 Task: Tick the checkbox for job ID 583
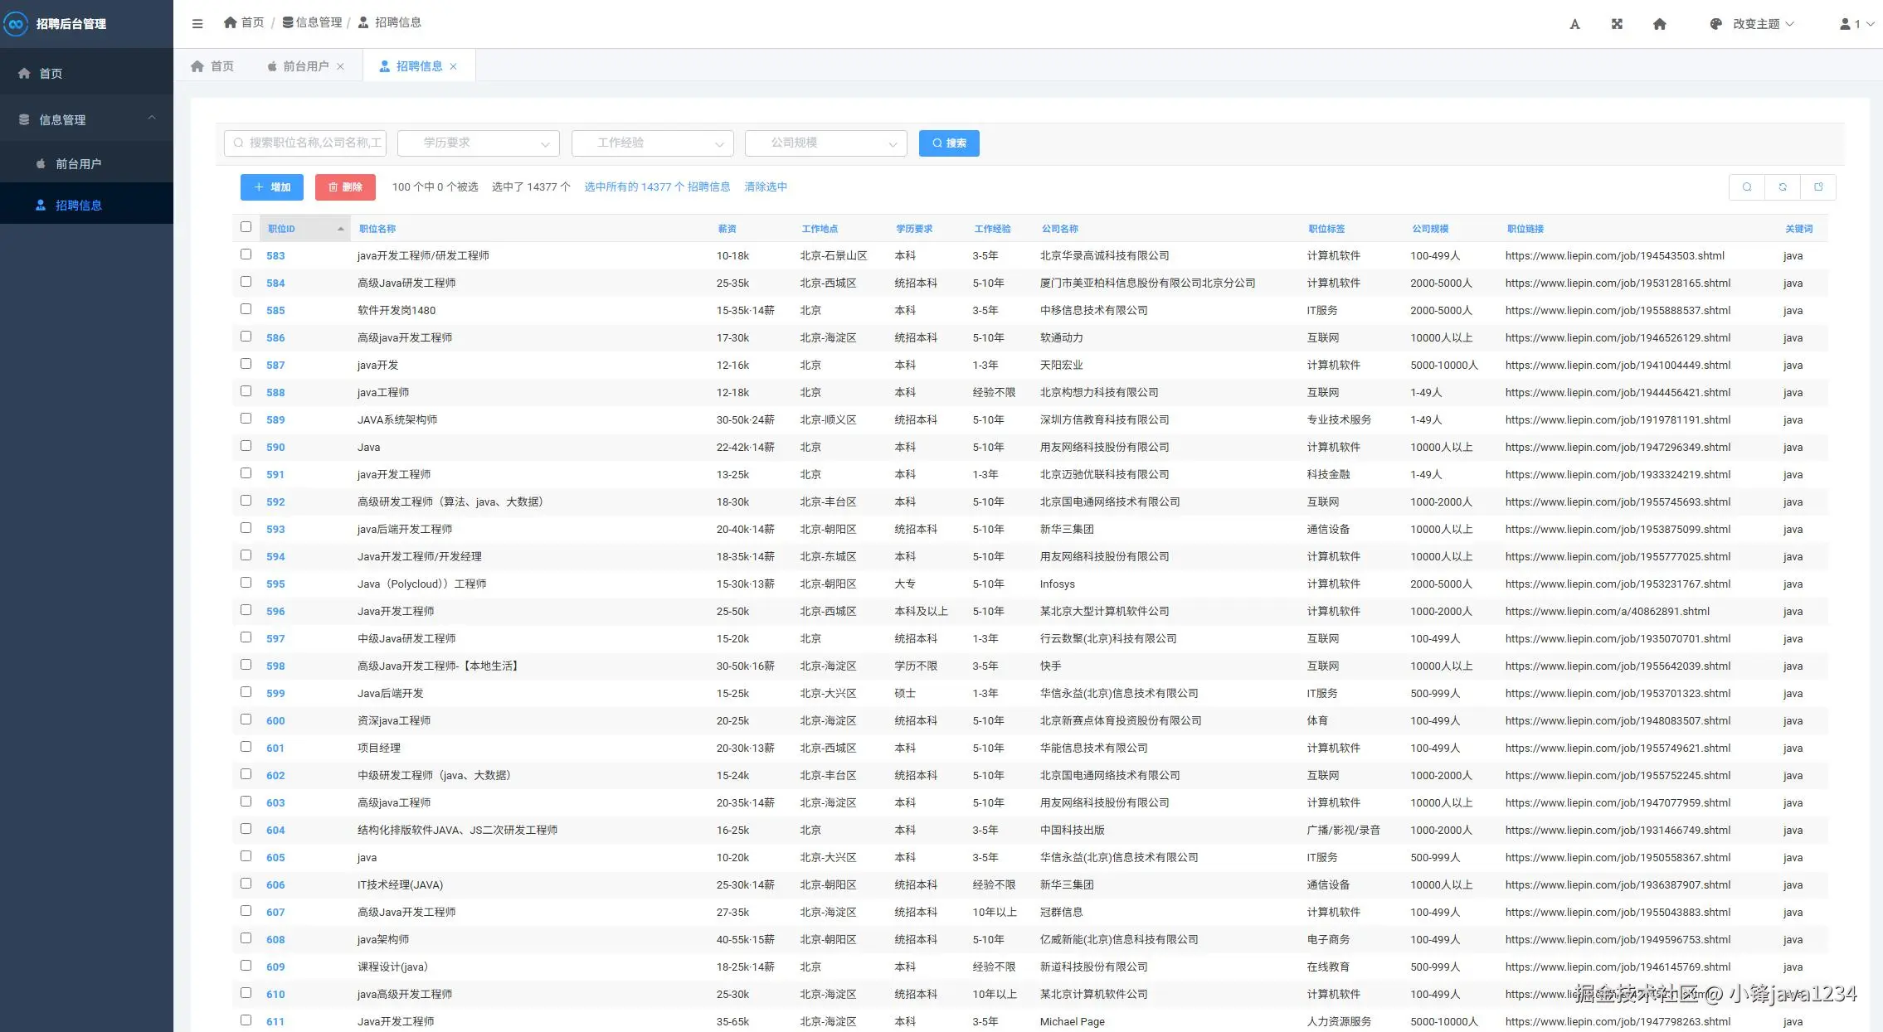[246, 254]
